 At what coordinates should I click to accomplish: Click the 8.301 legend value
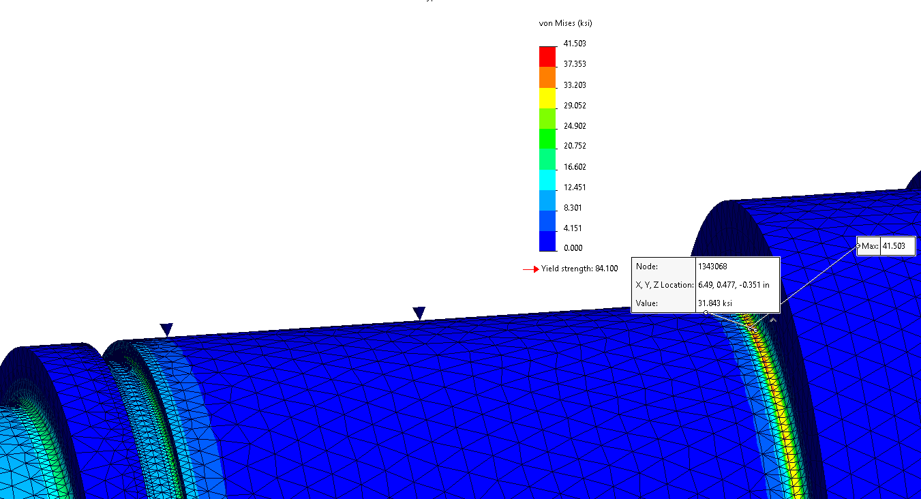[x=575, y=208]
